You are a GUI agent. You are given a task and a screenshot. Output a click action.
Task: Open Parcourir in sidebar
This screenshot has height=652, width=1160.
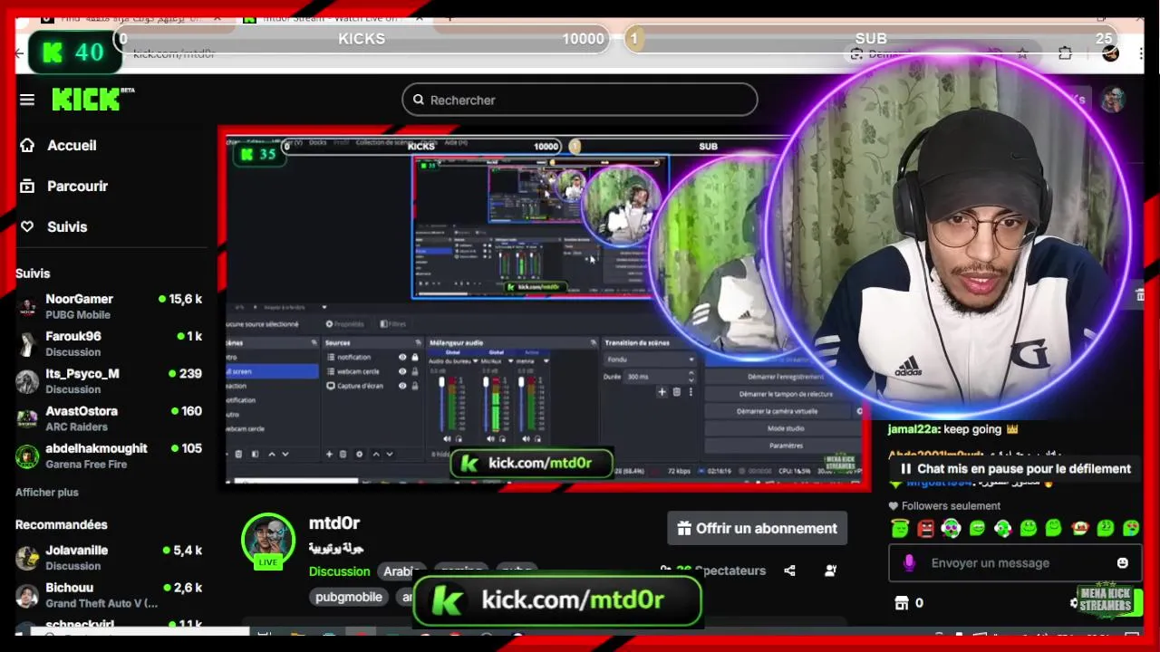coord(64,186)
